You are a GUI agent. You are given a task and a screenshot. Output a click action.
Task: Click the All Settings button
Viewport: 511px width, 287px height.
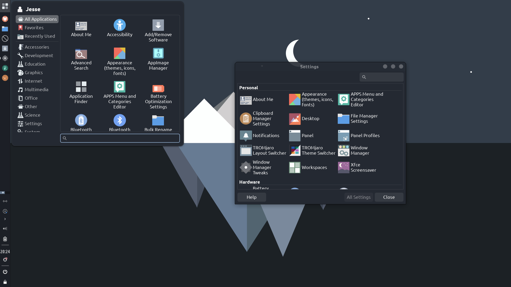[x=358, y=197]
